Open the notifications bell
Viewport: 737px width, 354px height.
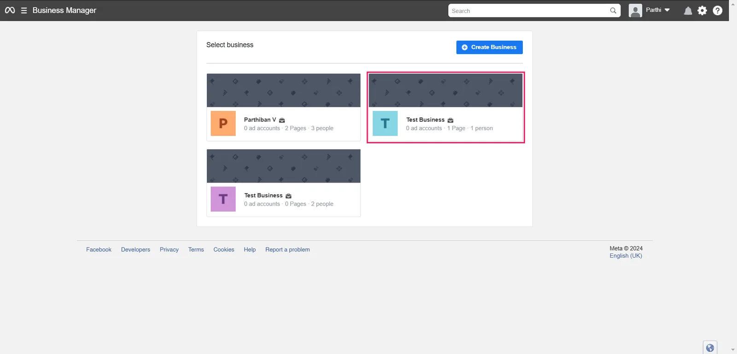pyautogui.click(x=688, y=11)
